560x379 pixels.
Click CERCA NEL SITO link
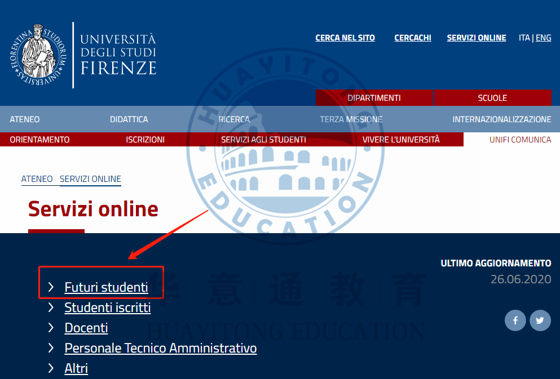click(x=345, y=38)
